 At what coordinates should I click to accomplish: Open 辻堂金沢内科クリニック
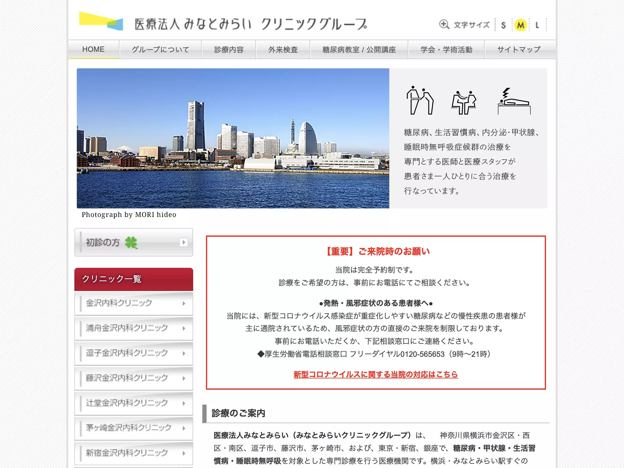tap(134, 403)
